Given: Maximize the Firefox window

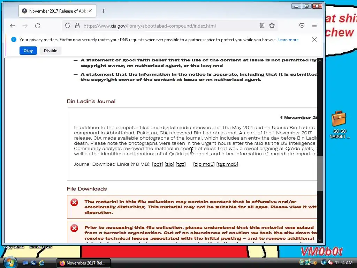Looking at the screenshot, I should 306,6.
